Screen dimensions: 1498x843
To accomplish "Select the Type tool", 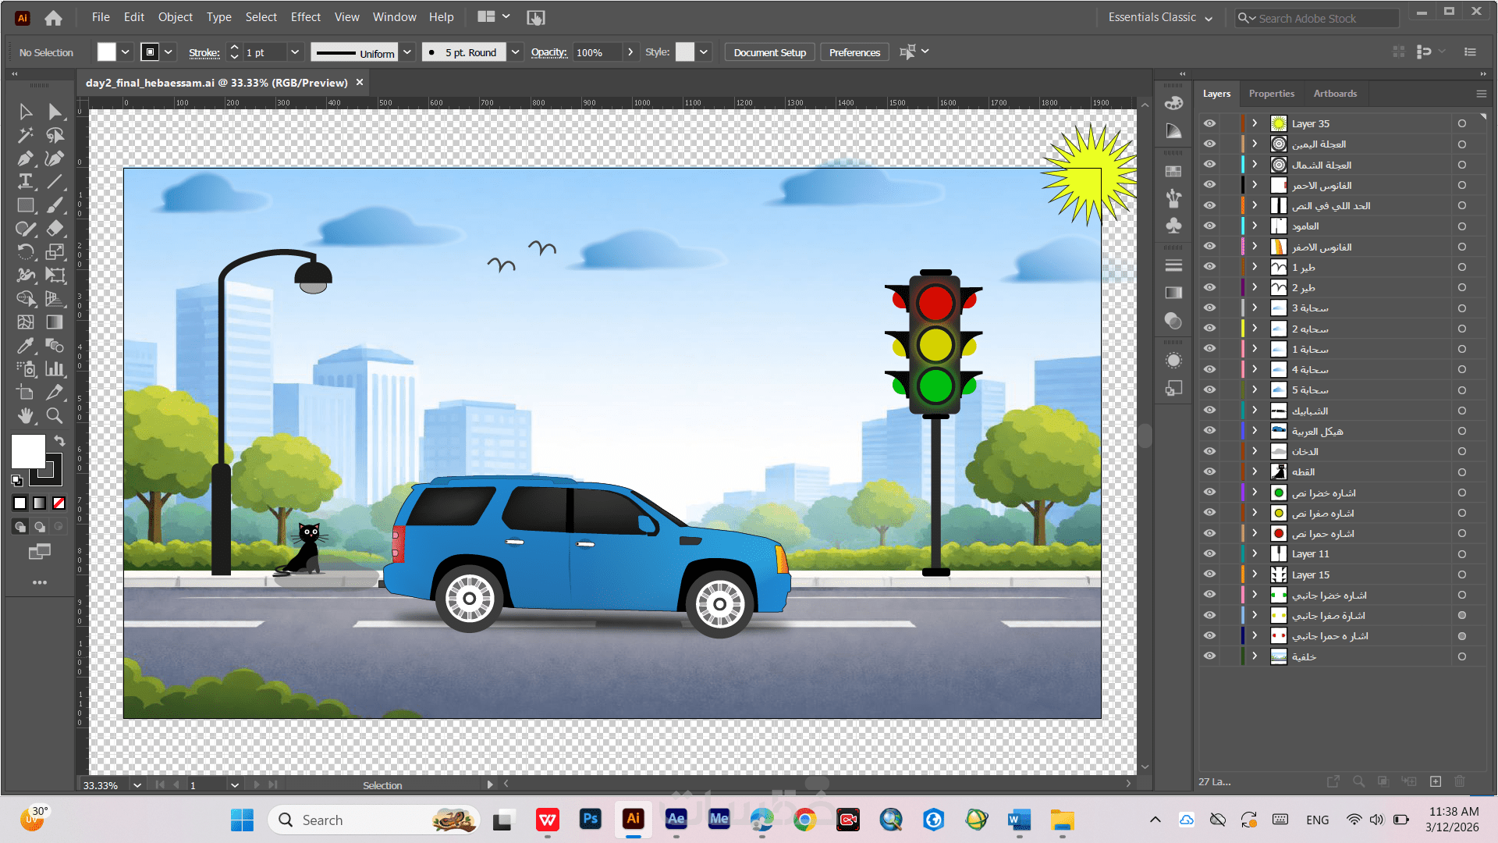I will (x=25, y=181).
